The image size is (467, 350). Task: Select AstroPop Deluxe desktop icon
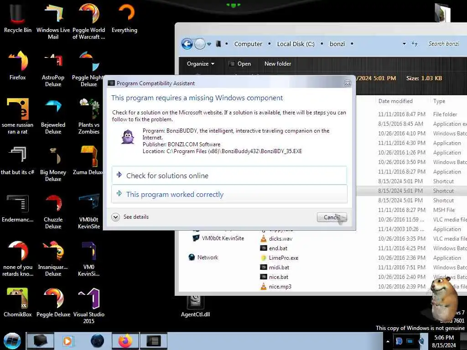[53, 69]
